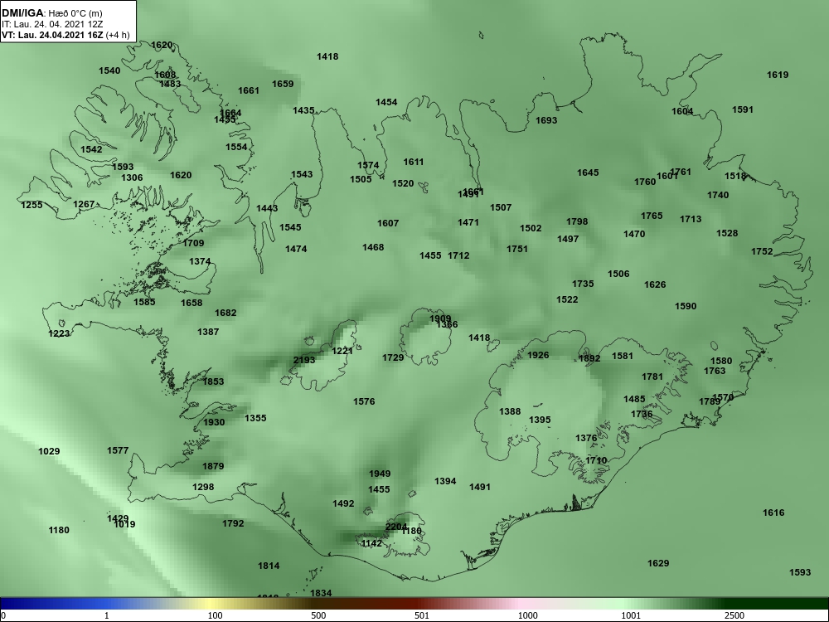Click scale label 1001 on the color bar

click(x=631, y=615)
